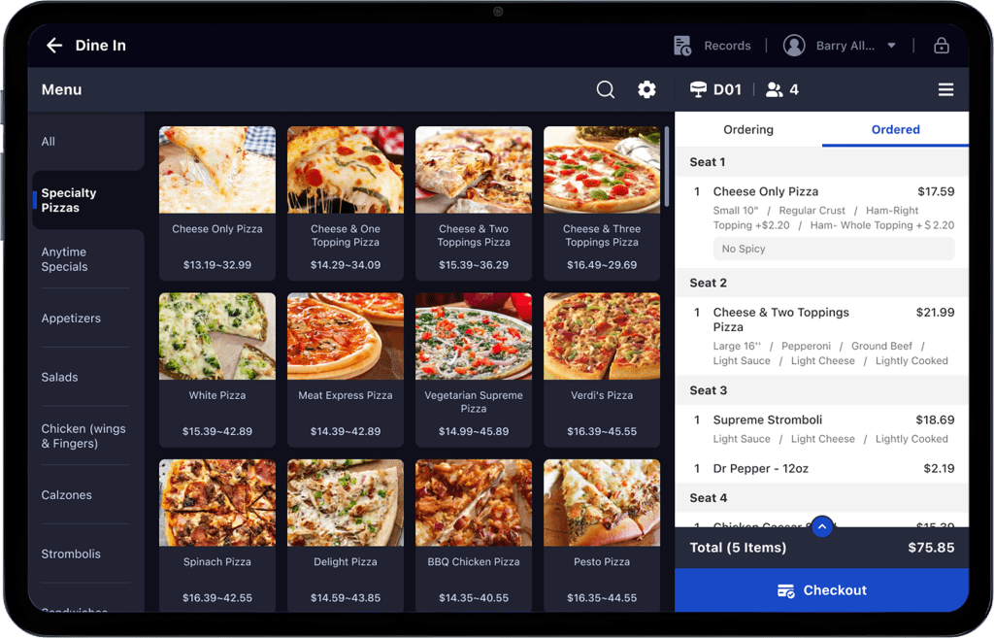
Task: Pick the Vegetarian Supreme Pizza thumbnail
Action: [x=474, y=337]
